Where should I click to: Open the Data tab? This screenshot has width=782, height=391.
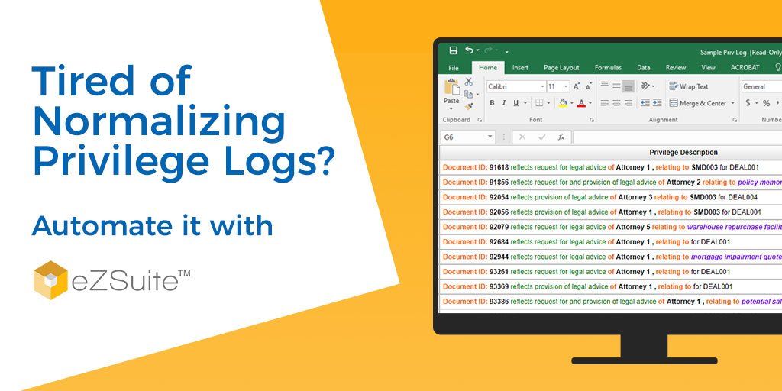coord(643,68)
